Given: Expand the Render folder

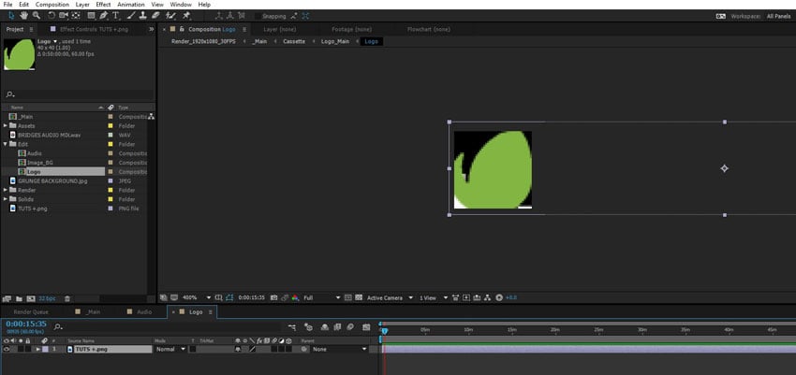Looking at the screenshot, I should click(6, 190).
